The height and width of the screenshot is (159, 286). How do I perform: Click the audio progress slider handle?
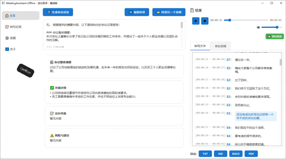(230, 20)
